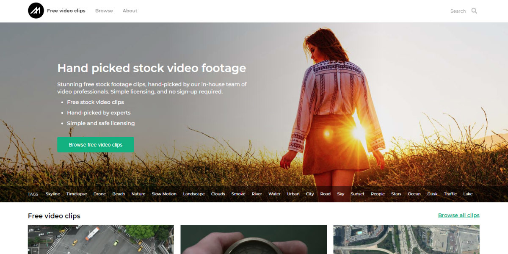Follow the Browse all clips link
The height and width of the screenshot is (254, 508).
click(459, 215)
